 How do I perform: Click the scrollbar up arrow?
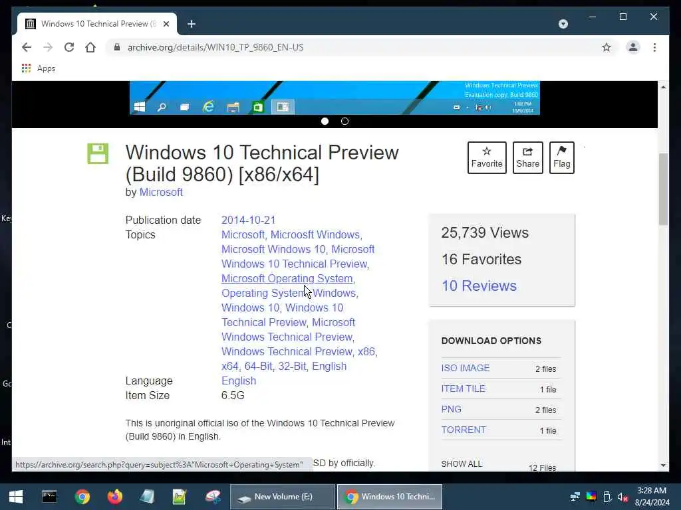point(663,87)
